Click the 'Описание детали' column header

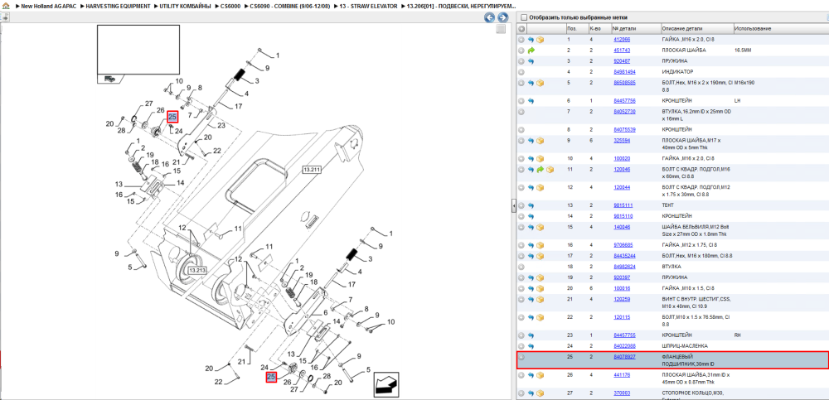click(696, 28)
